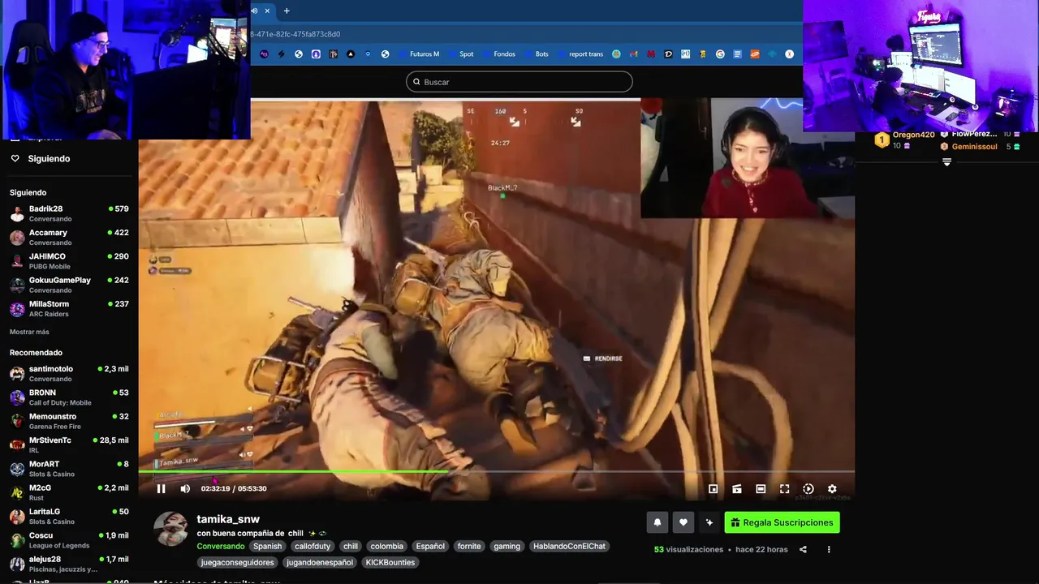Select the callofduty tag
Viewport: 1039px width, 584px height.
click(x=313, y=546)
